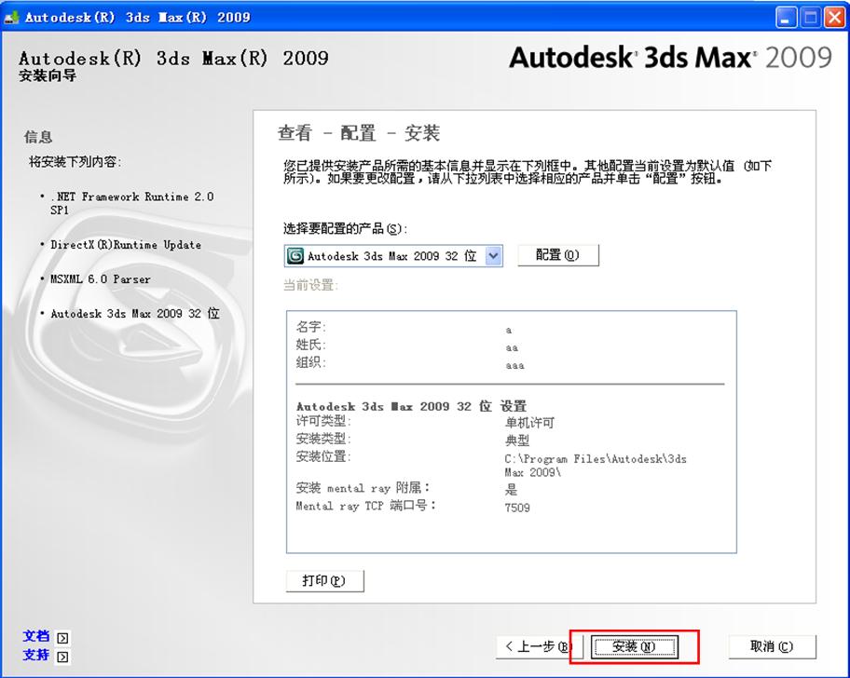Open the 支持 support link
This screenshot has height=678, width=850.
(35, 655)
